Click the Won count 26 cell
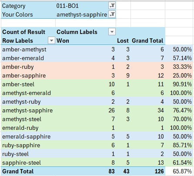 click(86, 110)
